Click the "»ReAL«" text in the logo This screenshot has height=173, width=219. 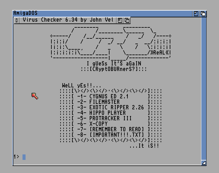point(159,53)
